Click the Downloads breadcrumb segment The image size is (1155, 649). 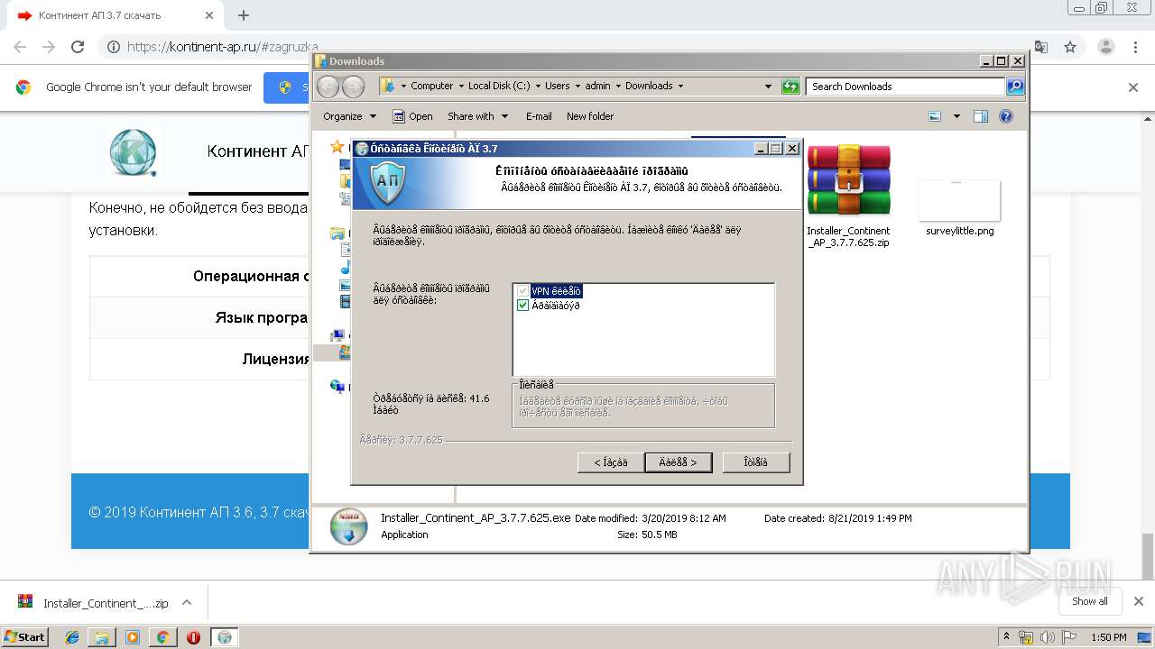coord(649,87)
